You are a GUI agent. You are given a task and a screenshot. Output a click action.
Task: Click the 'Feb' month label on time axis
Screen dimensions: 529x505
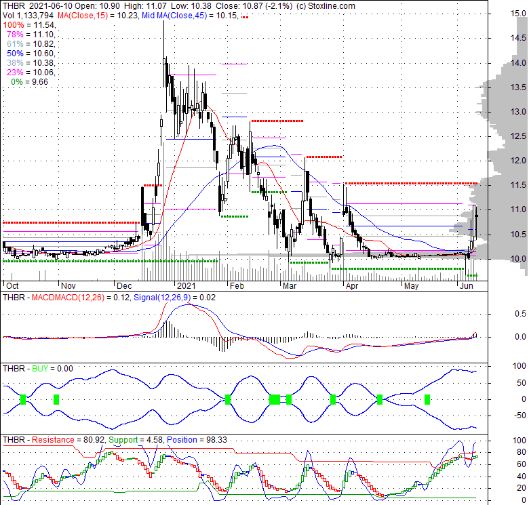[237, 286]
